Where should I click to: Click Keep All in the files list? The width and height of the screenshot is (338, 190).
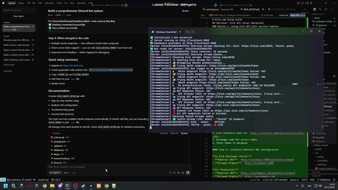tap(174, 133)
